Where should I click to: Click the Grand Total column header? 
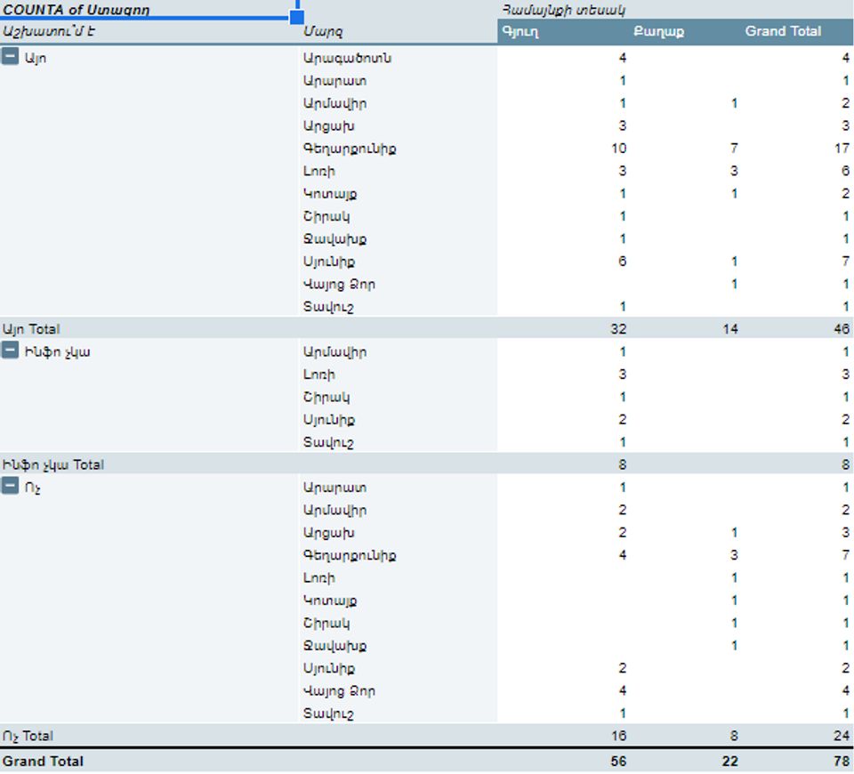click(783, 32)
